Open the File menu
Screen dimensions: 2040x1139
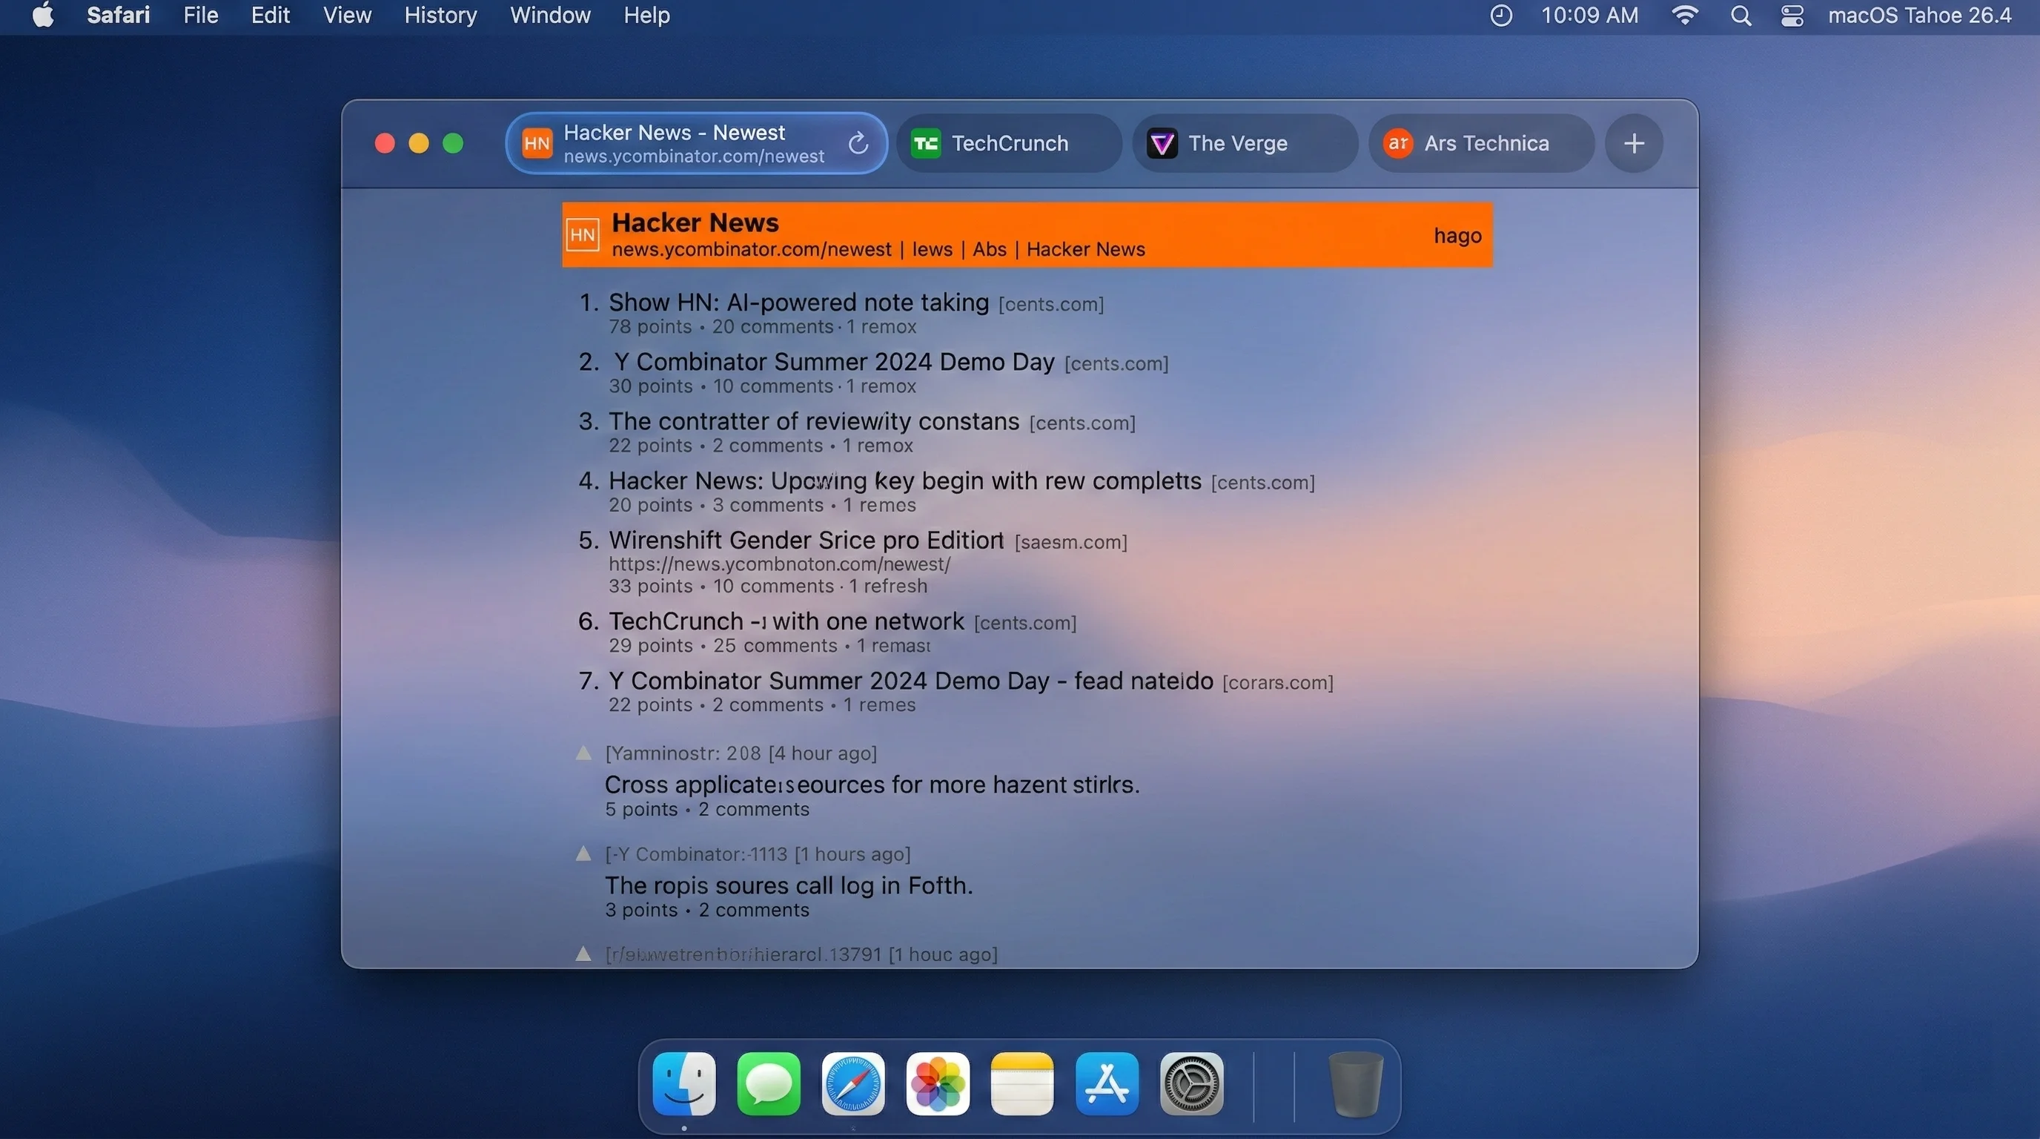point(200,15)
